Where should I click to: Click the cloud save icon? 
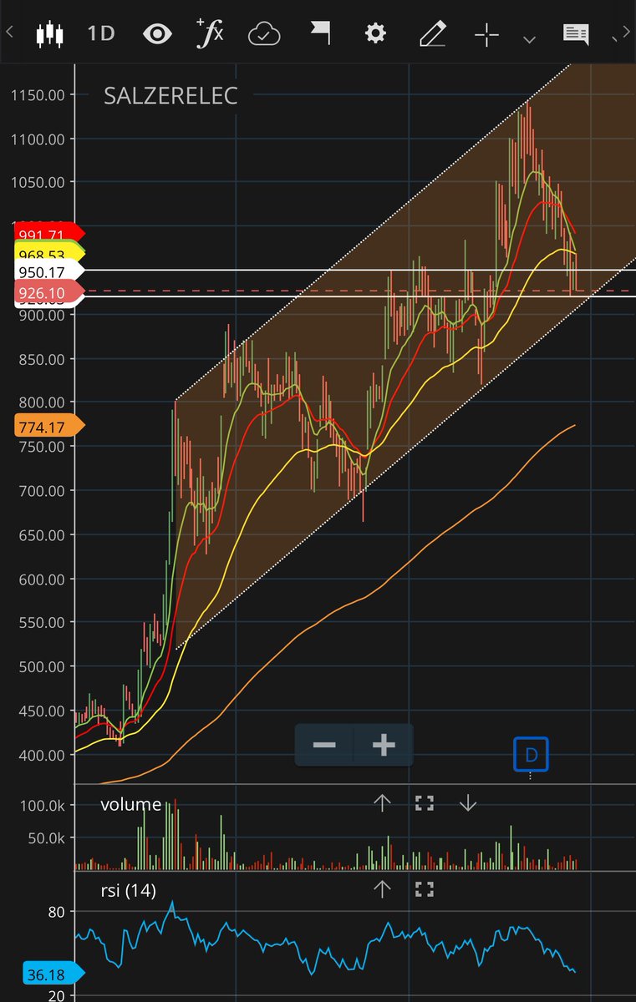[264, 34]
